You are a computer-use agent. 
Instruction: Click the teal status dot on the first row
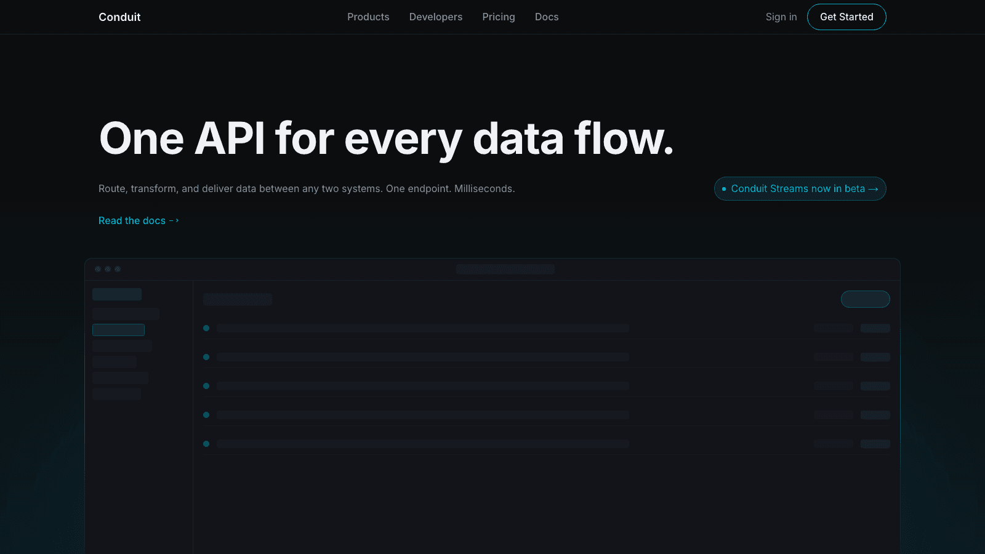[206, 328]
